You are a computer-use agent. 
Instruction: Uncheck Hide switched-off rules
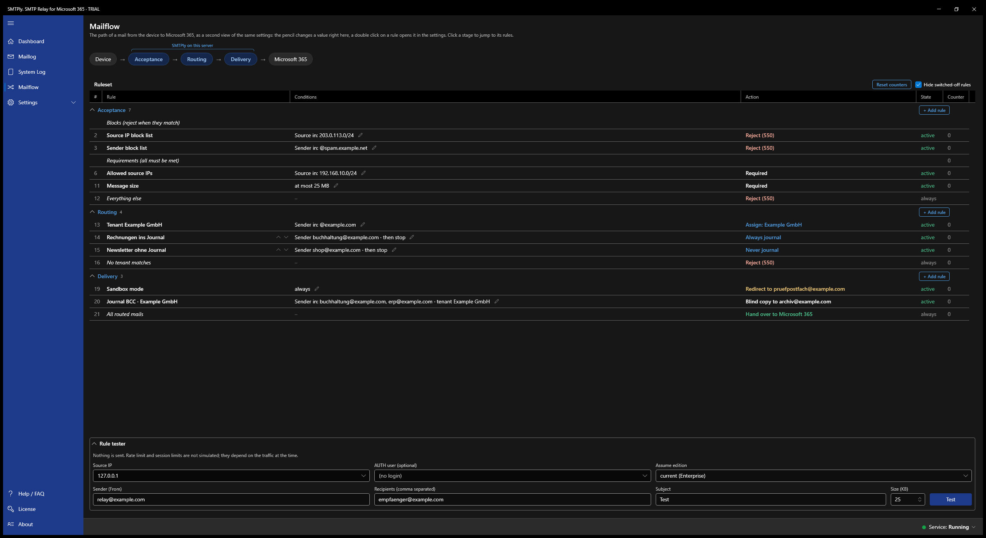point(918,85)
